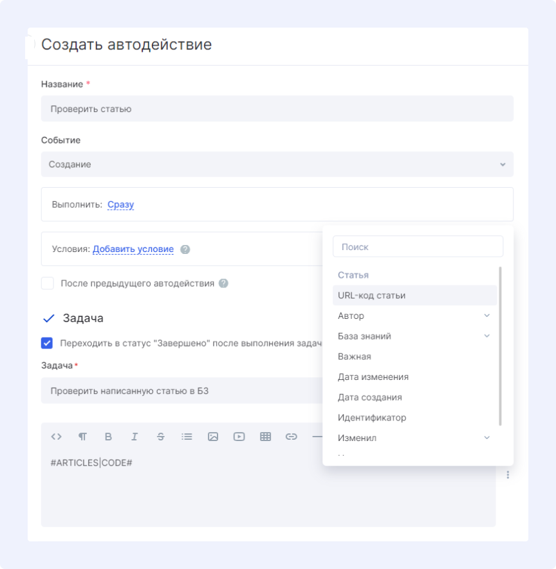Apply italic formatting in editor
The width and height of the screenshot is (556, 569).
(134, 437)
